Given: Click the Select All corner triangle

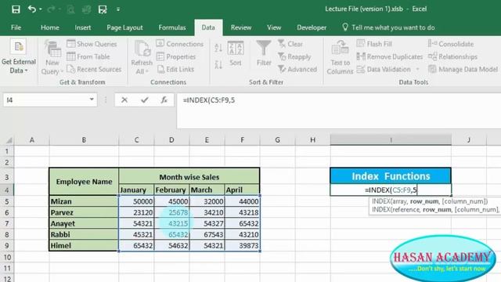Looking at the screenshot, I should tap(9, 140).
